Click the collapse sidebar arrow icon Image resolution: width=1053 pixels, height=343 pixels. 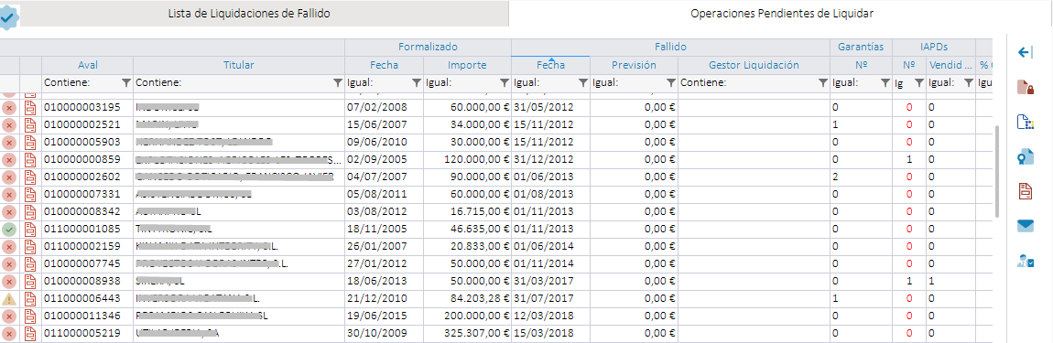click(1025, 52)
